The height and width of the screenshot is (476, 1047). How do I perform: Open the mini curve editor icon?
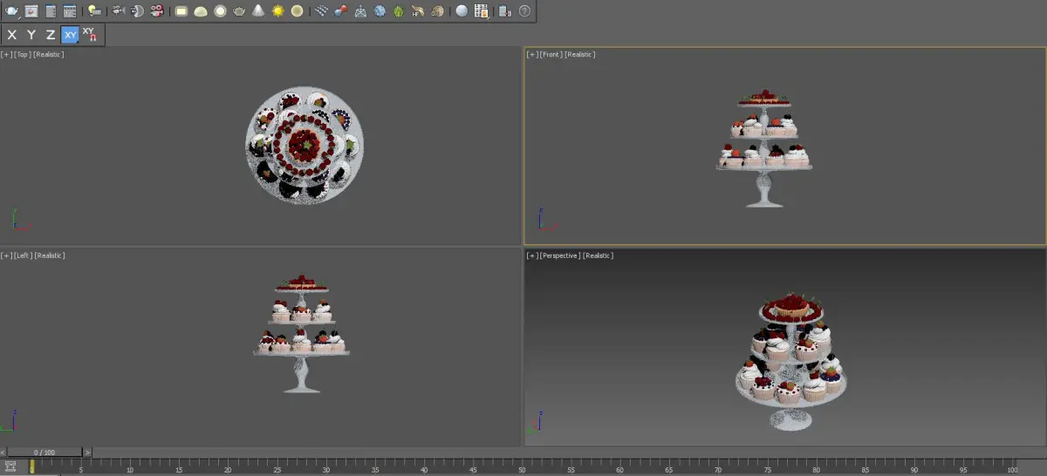(x=10, y=466)
